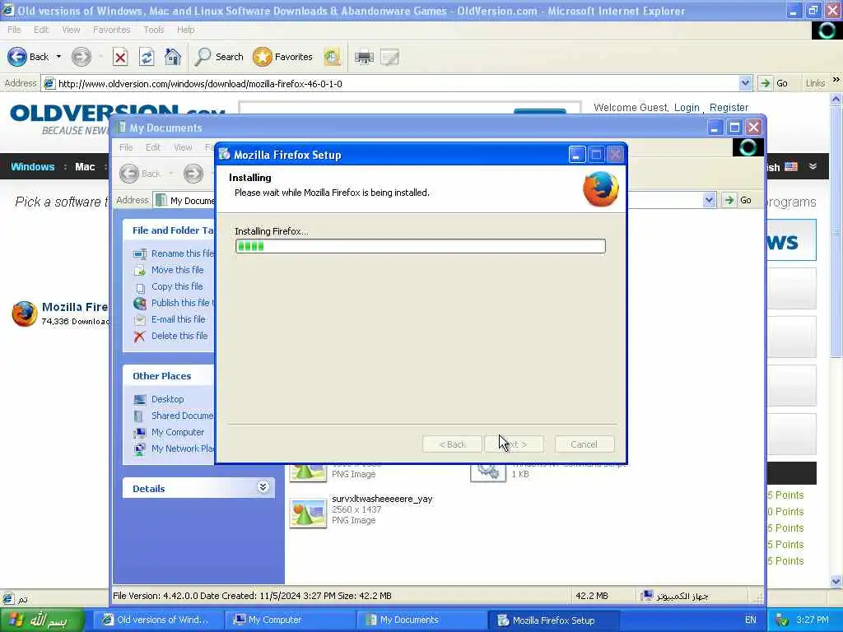843x632 pixels.
Task: Open Edit menu in My Documents window
Action: tap(152, 147)
